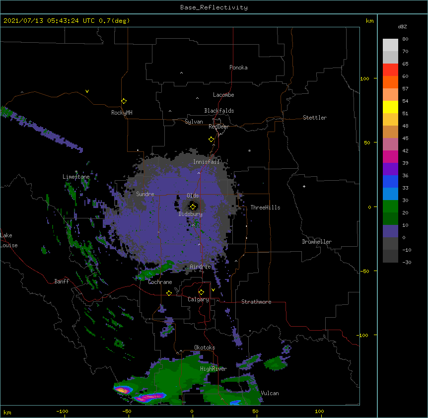
Task: Click the caret marker west of Lacombe
Action: [x=197, y=98]
